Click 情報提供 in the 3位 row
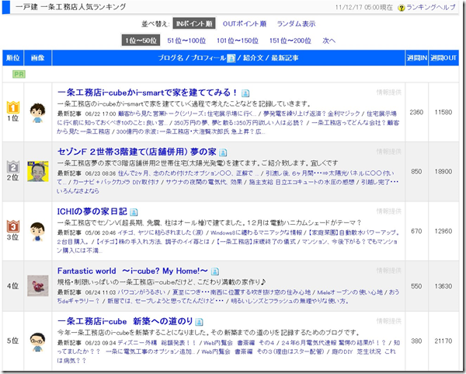Image resolution: width=466 pixels, height=374 pixels. click(388, 211)
